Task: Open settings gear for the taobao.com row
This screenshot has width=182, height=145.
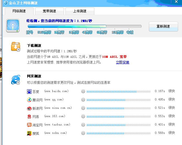Action: [83, 125]
